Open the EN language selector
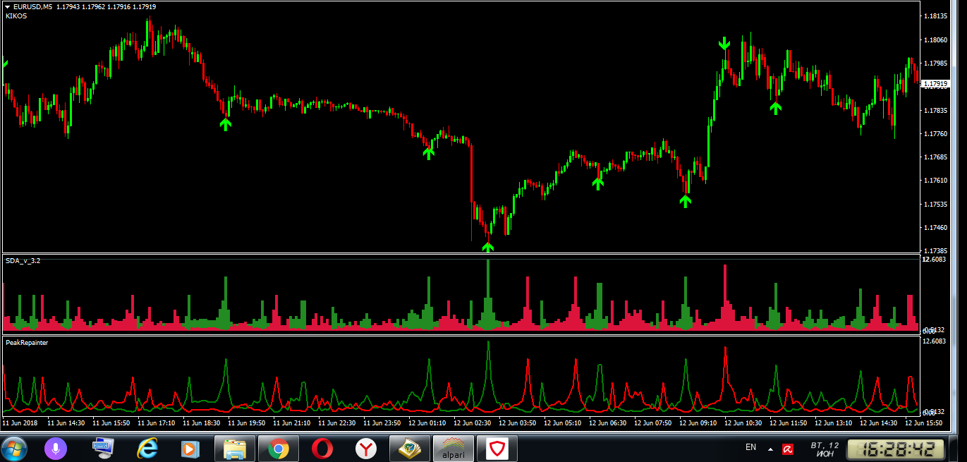 click(x=750, y=447)
